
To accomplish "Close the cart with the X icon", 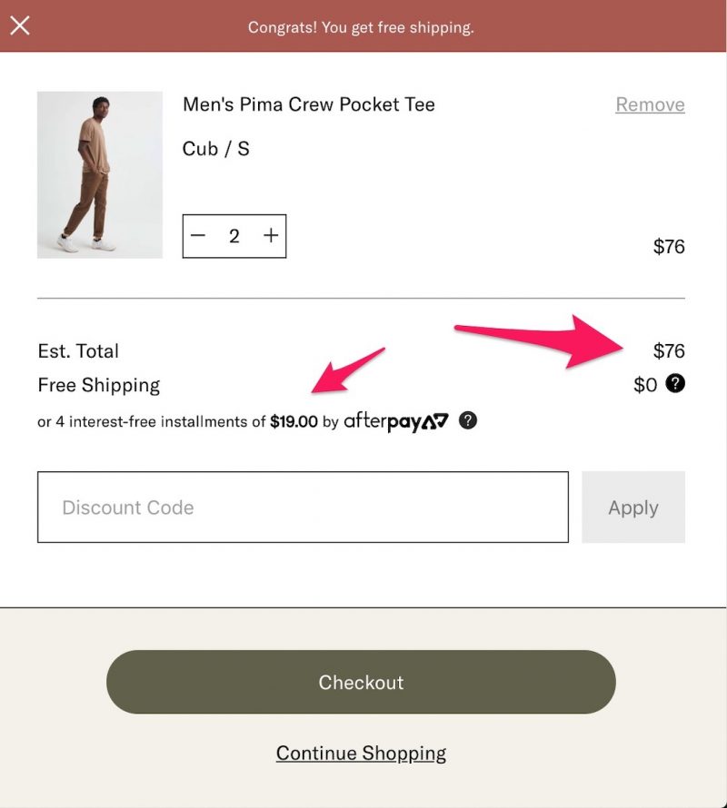I will (x=20, y=25).
